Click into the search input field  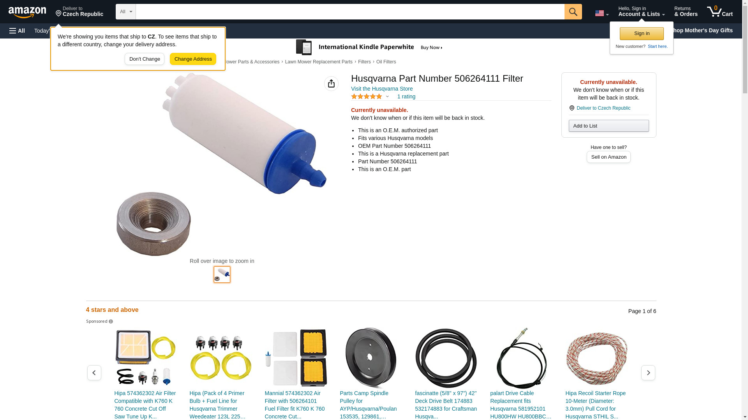point(350,12)
